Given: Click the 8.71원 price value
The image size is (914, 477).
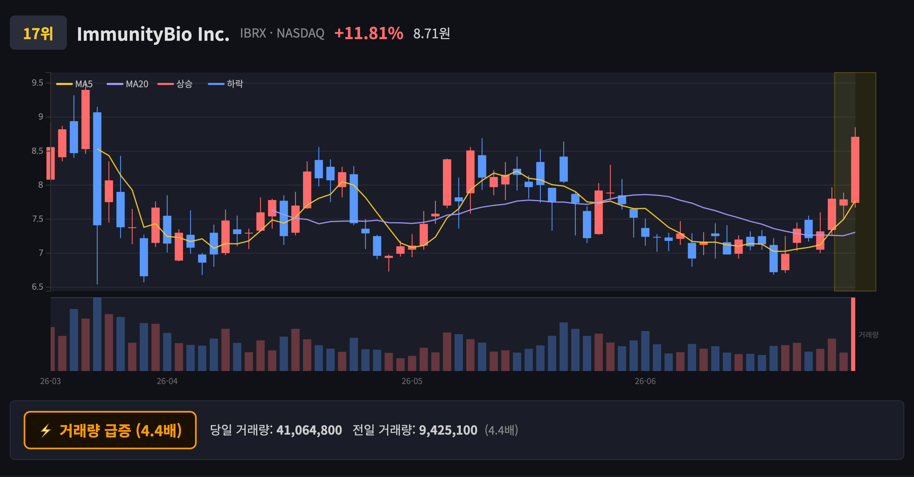Looking at the screenshot, I should point(431,34).
